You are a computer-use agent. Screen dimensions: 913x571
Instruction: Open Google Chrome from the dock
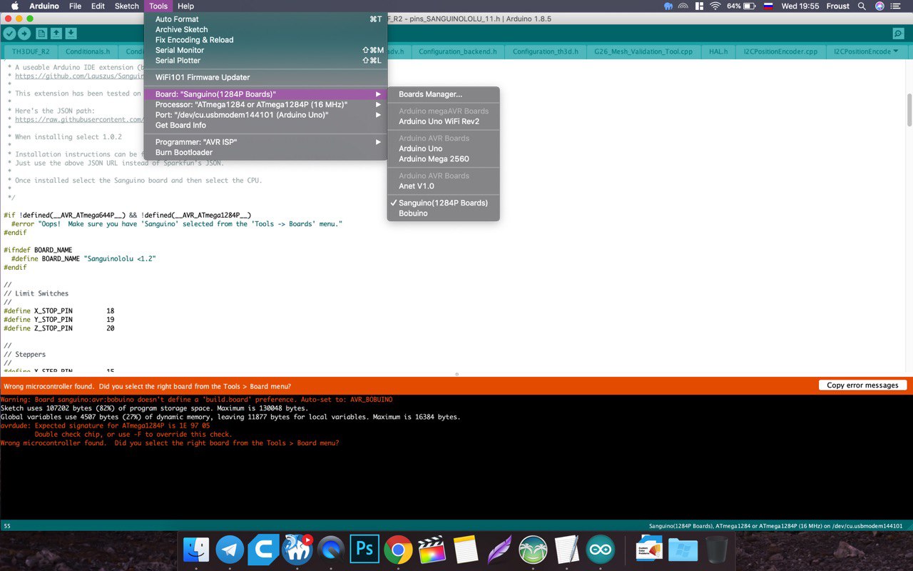(398, 550)
